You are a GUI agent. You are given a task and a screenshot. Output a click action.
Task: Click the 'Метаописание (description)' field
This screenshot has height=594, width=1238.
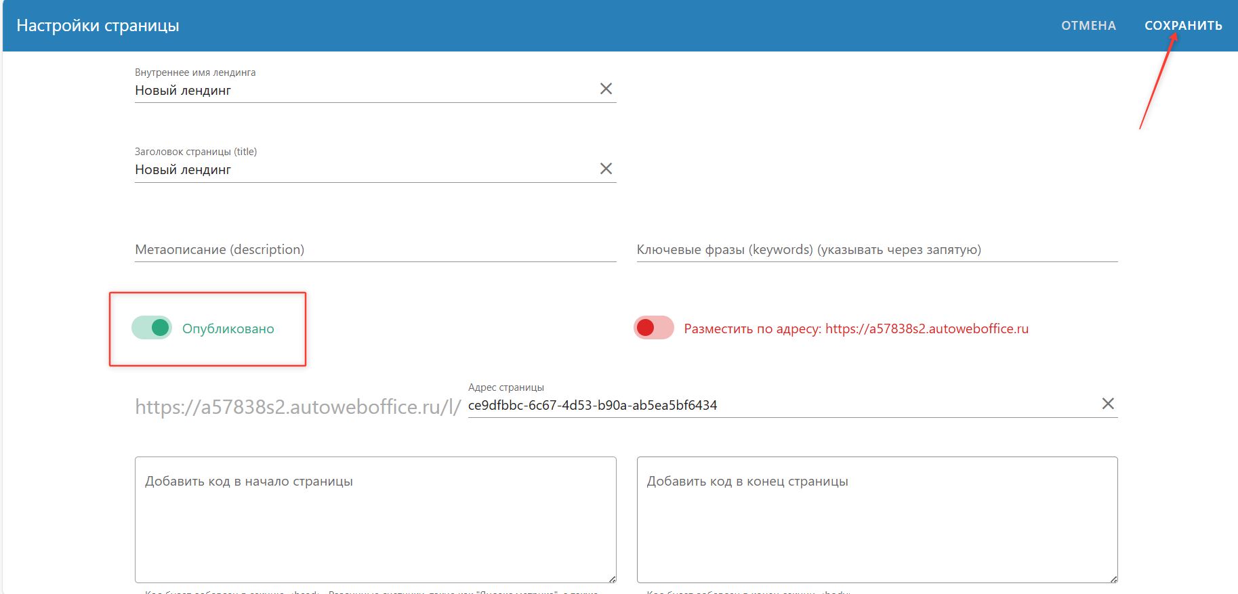click(x=375, y=250)
